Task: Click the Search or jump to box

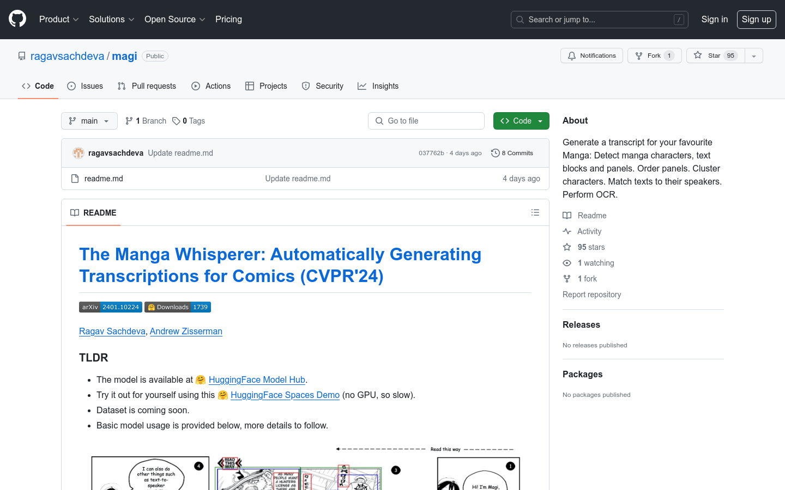Action: click(599, 20)
